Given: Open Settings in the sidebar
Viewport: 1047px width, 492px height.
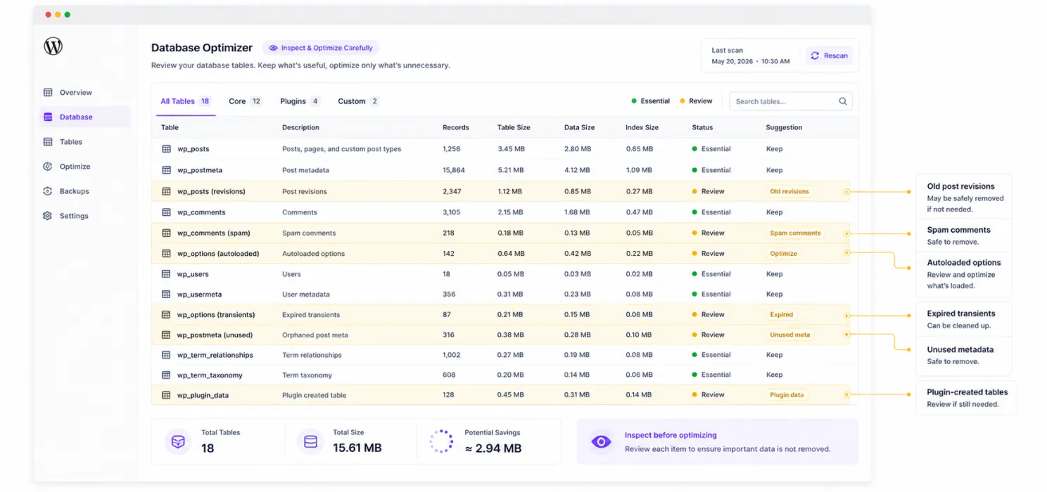Looking at the screenshot, I should [66, 216].
